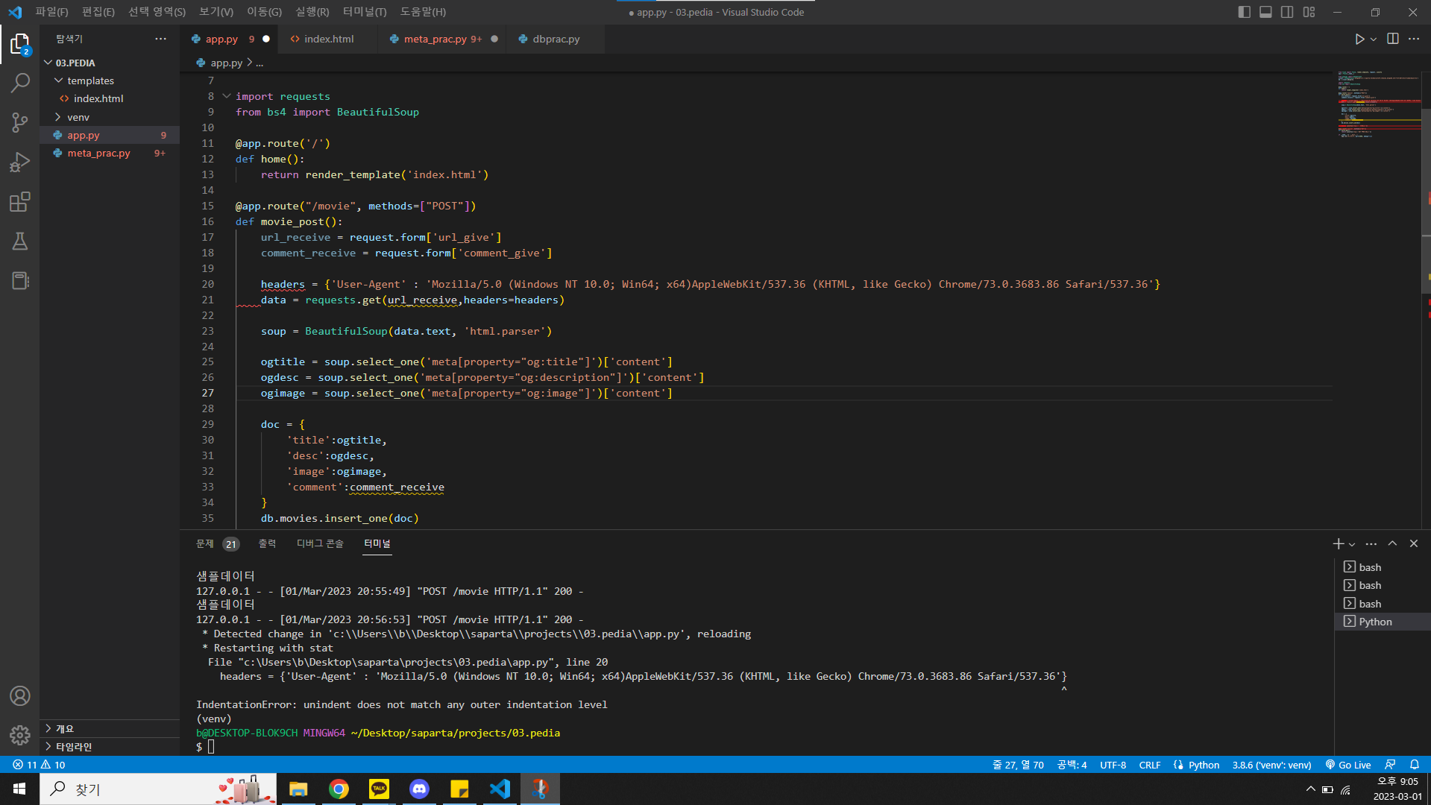Open the Extensions view icon
The height and width of the screenshot is (805, 1431).
pos(20,202)
